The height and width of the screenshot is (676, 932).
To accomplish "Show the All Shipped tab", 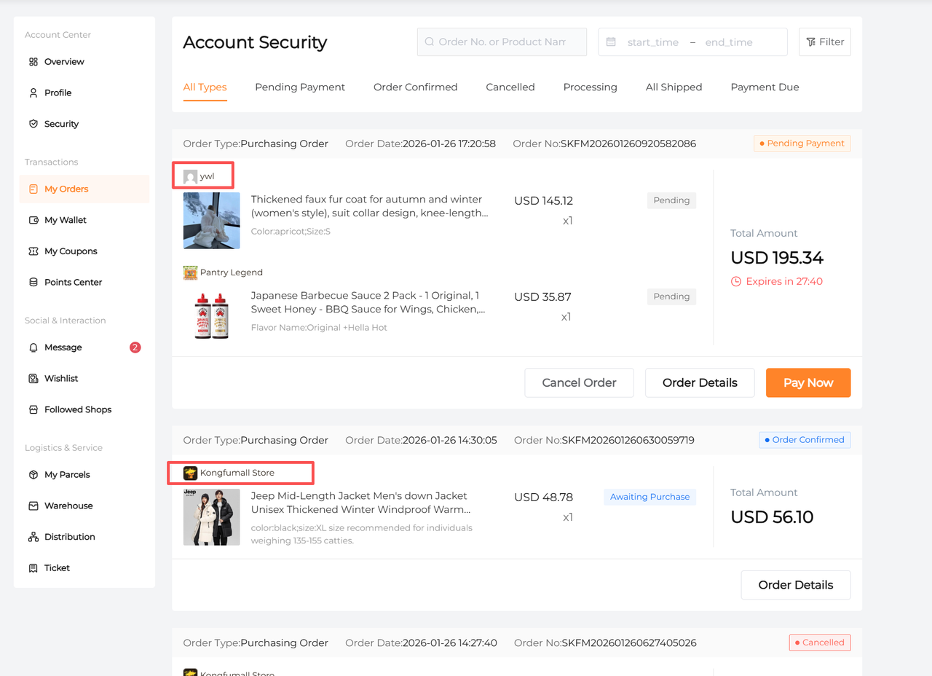I will (674, 87).
